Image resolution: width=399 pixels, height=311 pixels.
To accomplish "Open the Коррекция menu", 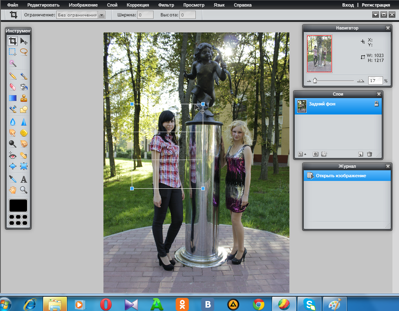I will (138, 5).
